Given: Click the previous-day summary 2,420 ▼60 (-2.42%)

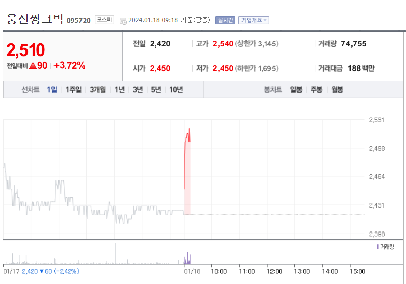Looking at the screenshot, I should [x=51, y=271].
